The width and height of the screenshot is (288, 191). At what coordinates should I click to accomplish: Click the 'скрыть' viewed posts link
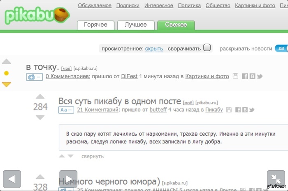(x=154, y=48)
